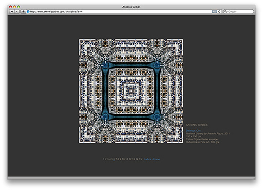Click the ANTONIO GIRBÉS caption text
The width and height of the screenshot is (263, 190).
pos(197,125)
